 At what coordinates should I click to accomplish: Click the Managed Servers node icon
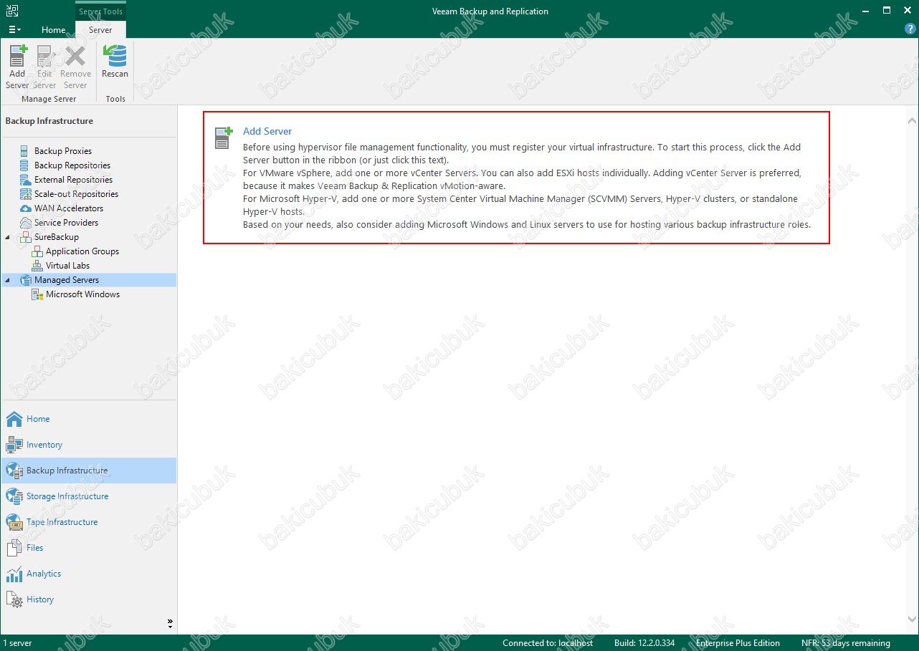click(26, 280)
